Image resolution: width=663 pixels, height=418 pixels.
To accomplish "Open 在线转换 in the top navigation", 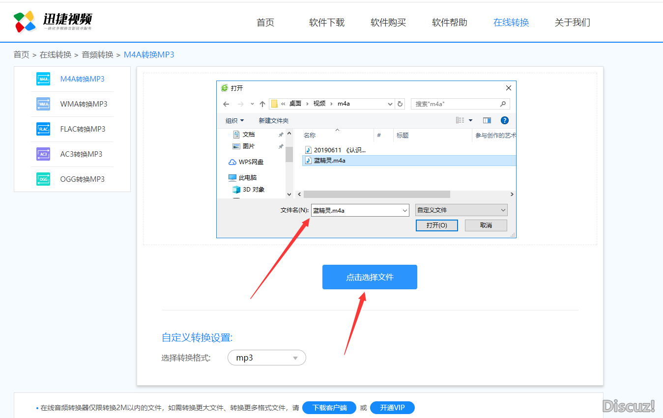I will click(x=511, y=23).
